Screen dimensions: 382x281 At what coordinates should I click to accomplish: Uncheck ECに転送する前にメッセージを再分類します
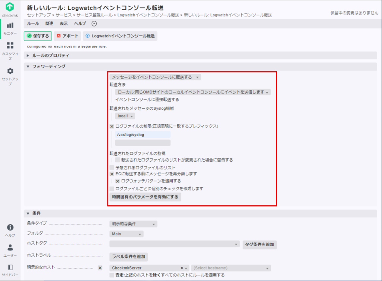point(112,174)
